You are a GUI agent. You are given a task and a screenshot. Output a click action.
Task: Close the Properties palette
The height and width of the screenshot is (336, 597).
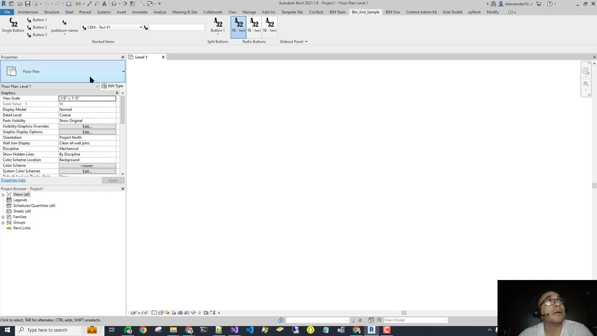pos(123,57)
